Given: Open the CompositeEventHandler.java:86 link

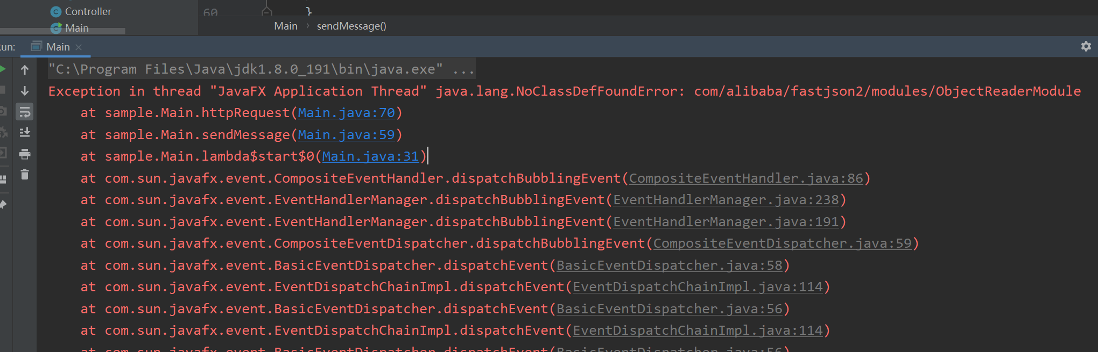Looking at the screenshot, I should (x=746, y=178).
